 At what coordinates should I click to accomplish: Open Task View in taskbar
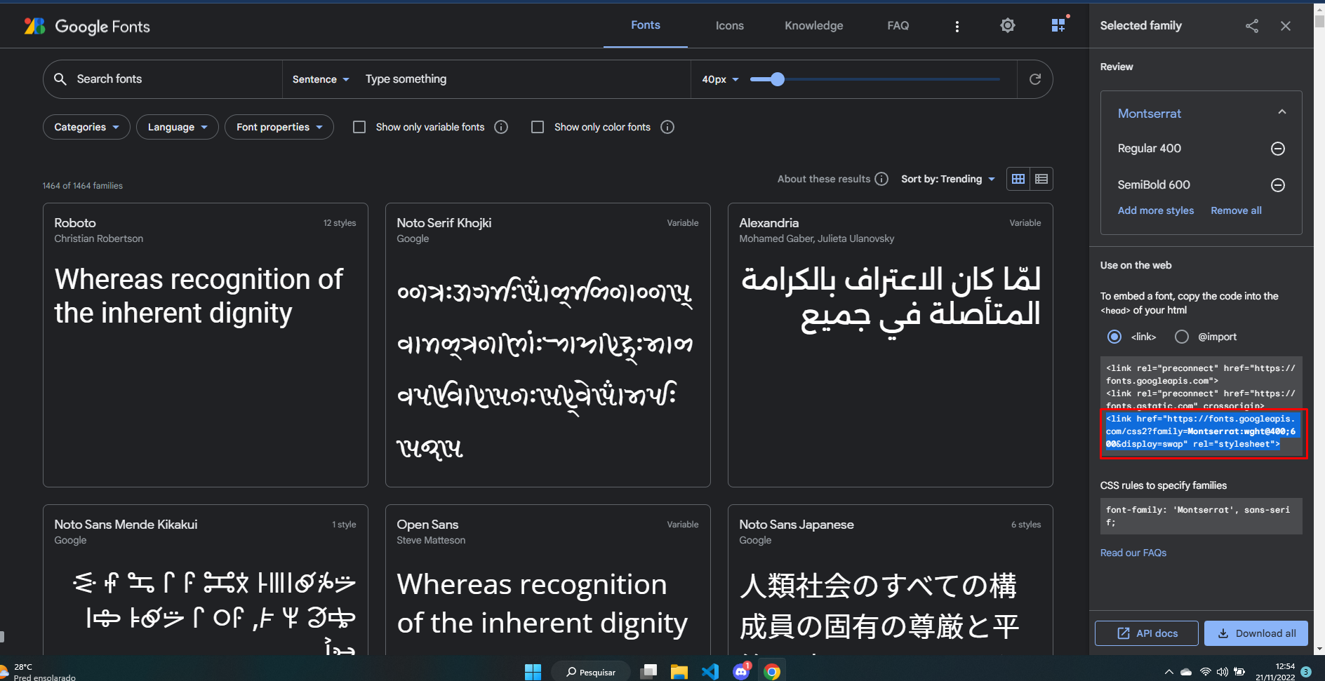coord(649,672)
